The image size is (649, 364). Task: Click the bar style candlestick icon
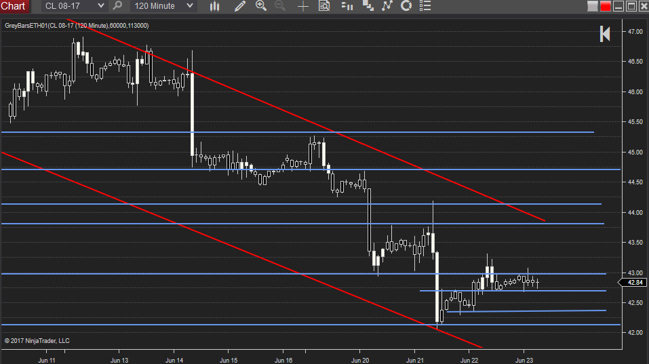(x=214, y=6)
